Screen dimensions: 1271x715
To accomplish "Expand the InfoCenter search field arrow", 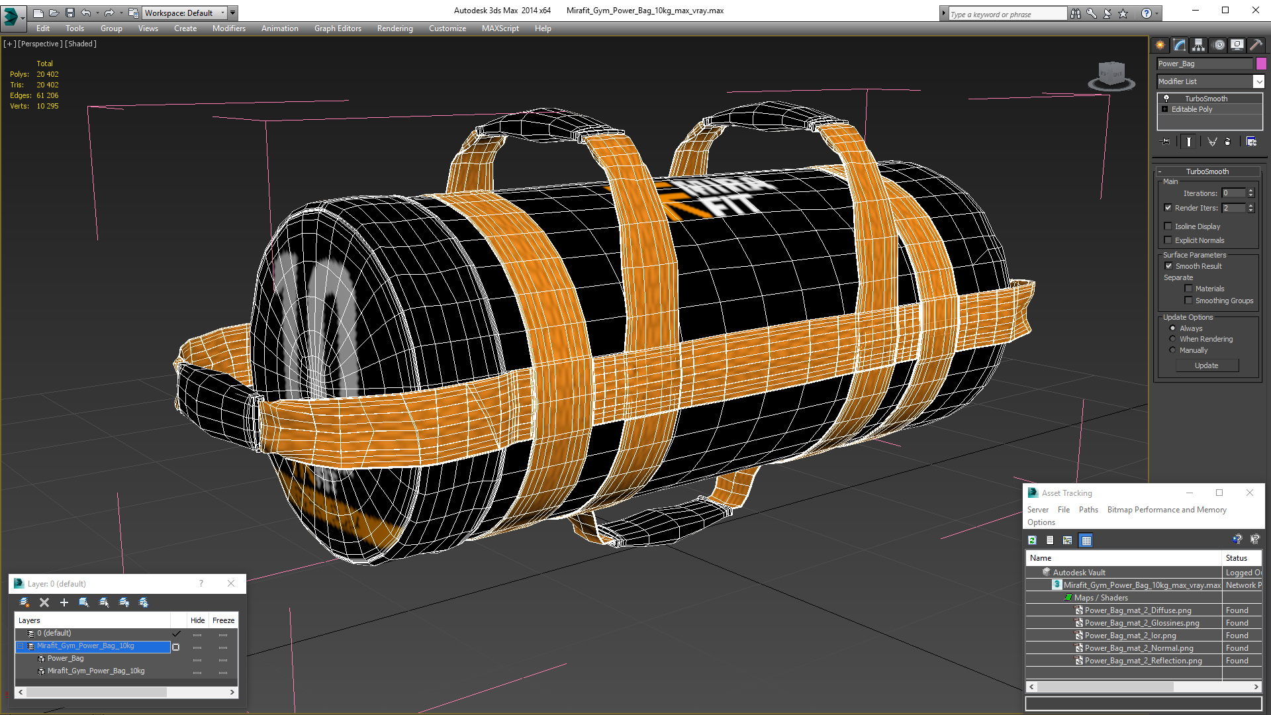I will click(x=943, y=13).
